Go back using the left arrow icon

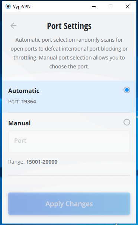(x=13, y=26)
